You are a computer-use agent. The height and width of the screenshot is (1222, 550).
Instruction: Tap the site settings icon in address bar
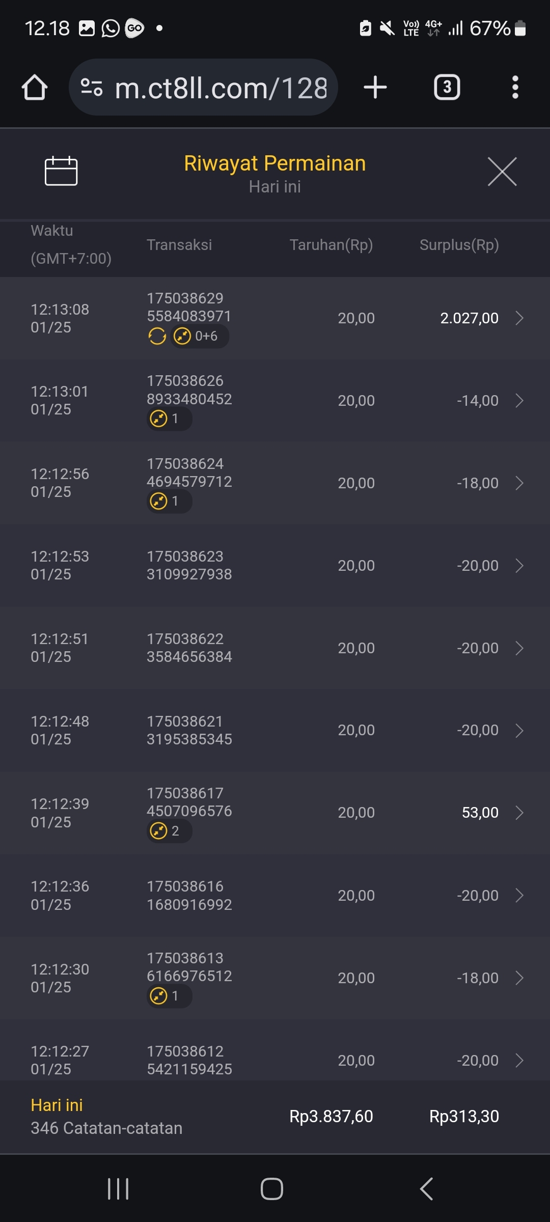[92, 88]
